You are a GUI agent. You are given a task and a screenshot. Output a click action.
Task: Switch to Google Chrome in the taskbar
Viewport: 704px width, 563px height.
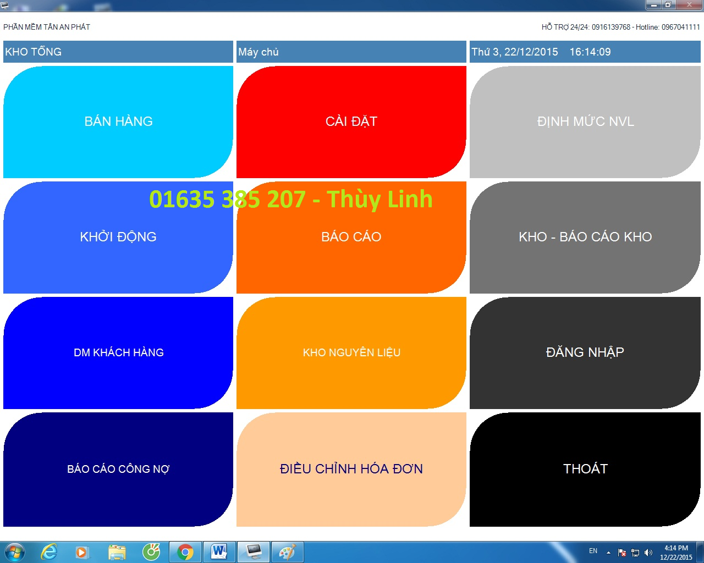click(x=185, y=552)
